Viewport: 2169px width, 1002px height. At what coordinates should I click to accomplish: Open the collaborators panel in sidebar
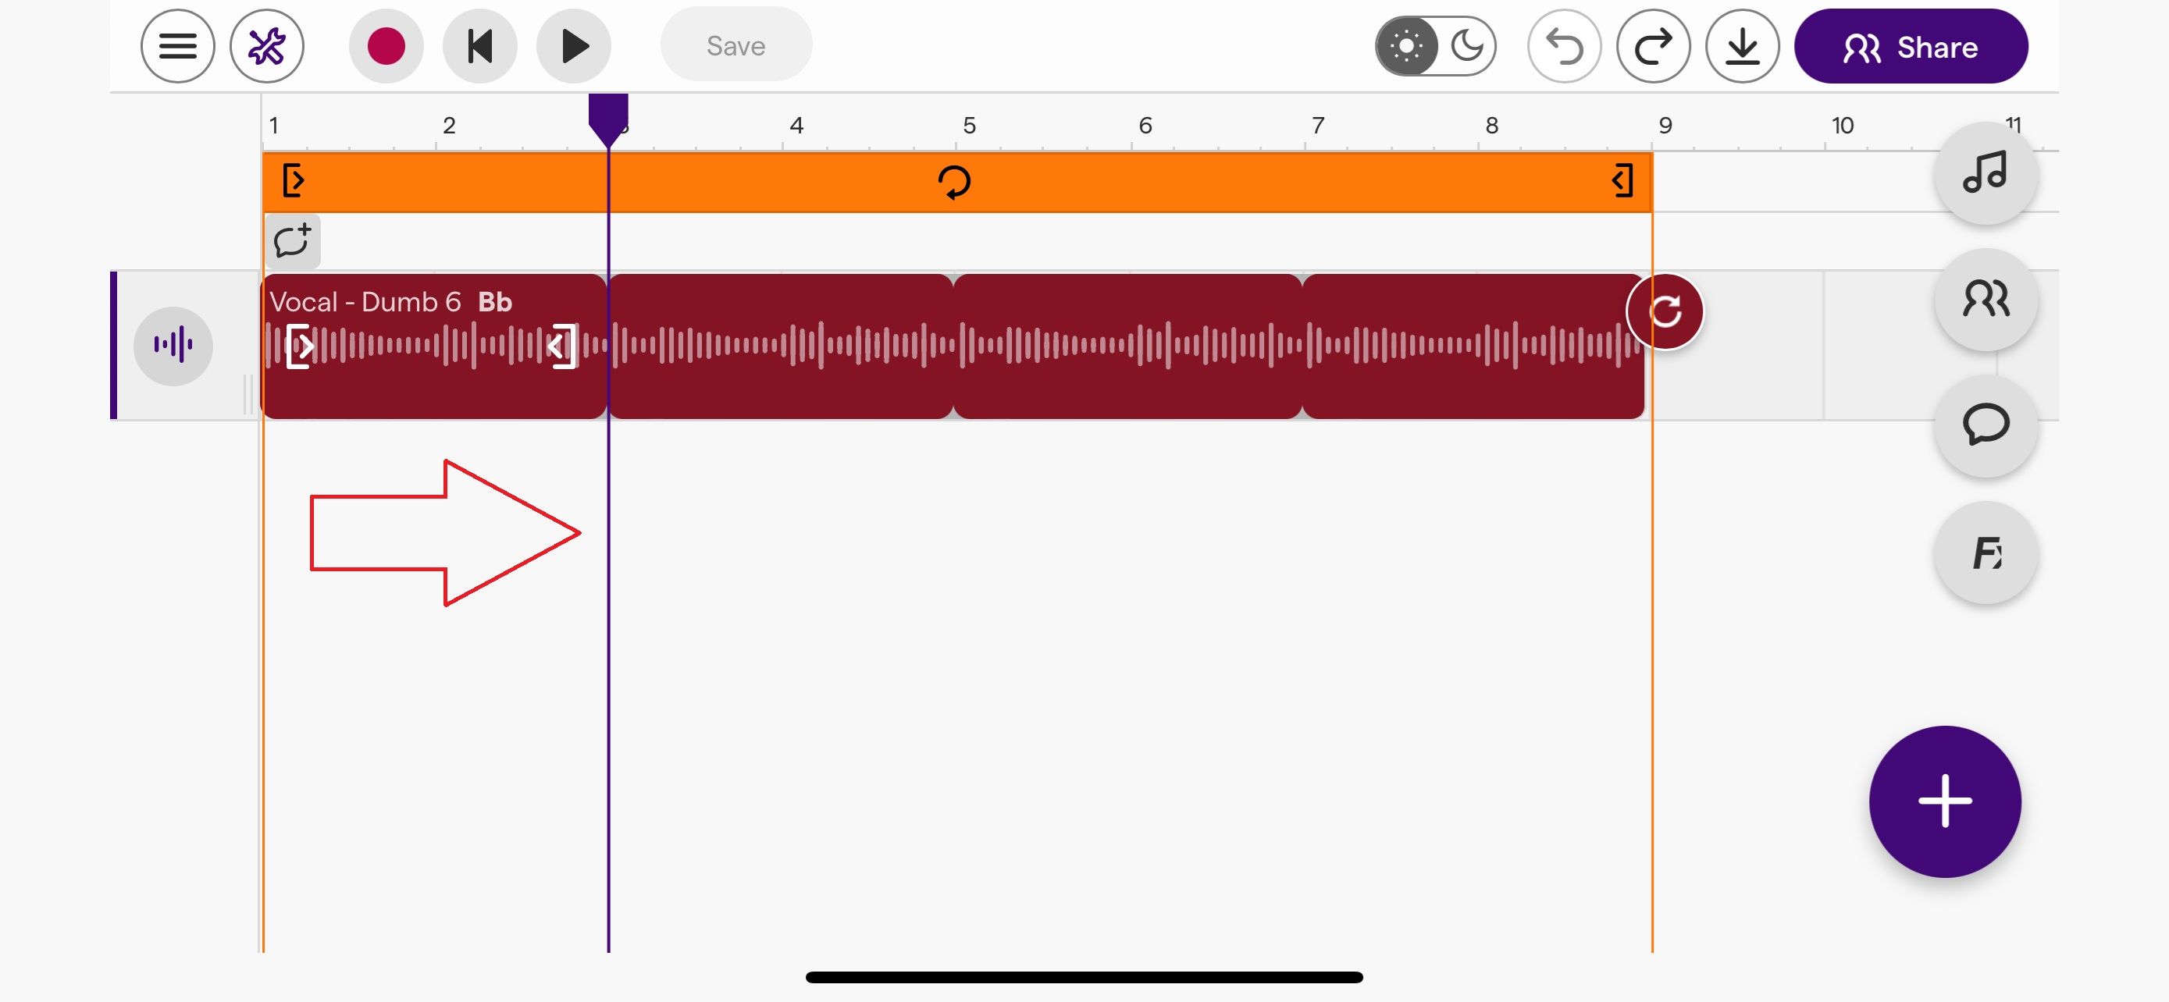click(x=1986, y=300)
